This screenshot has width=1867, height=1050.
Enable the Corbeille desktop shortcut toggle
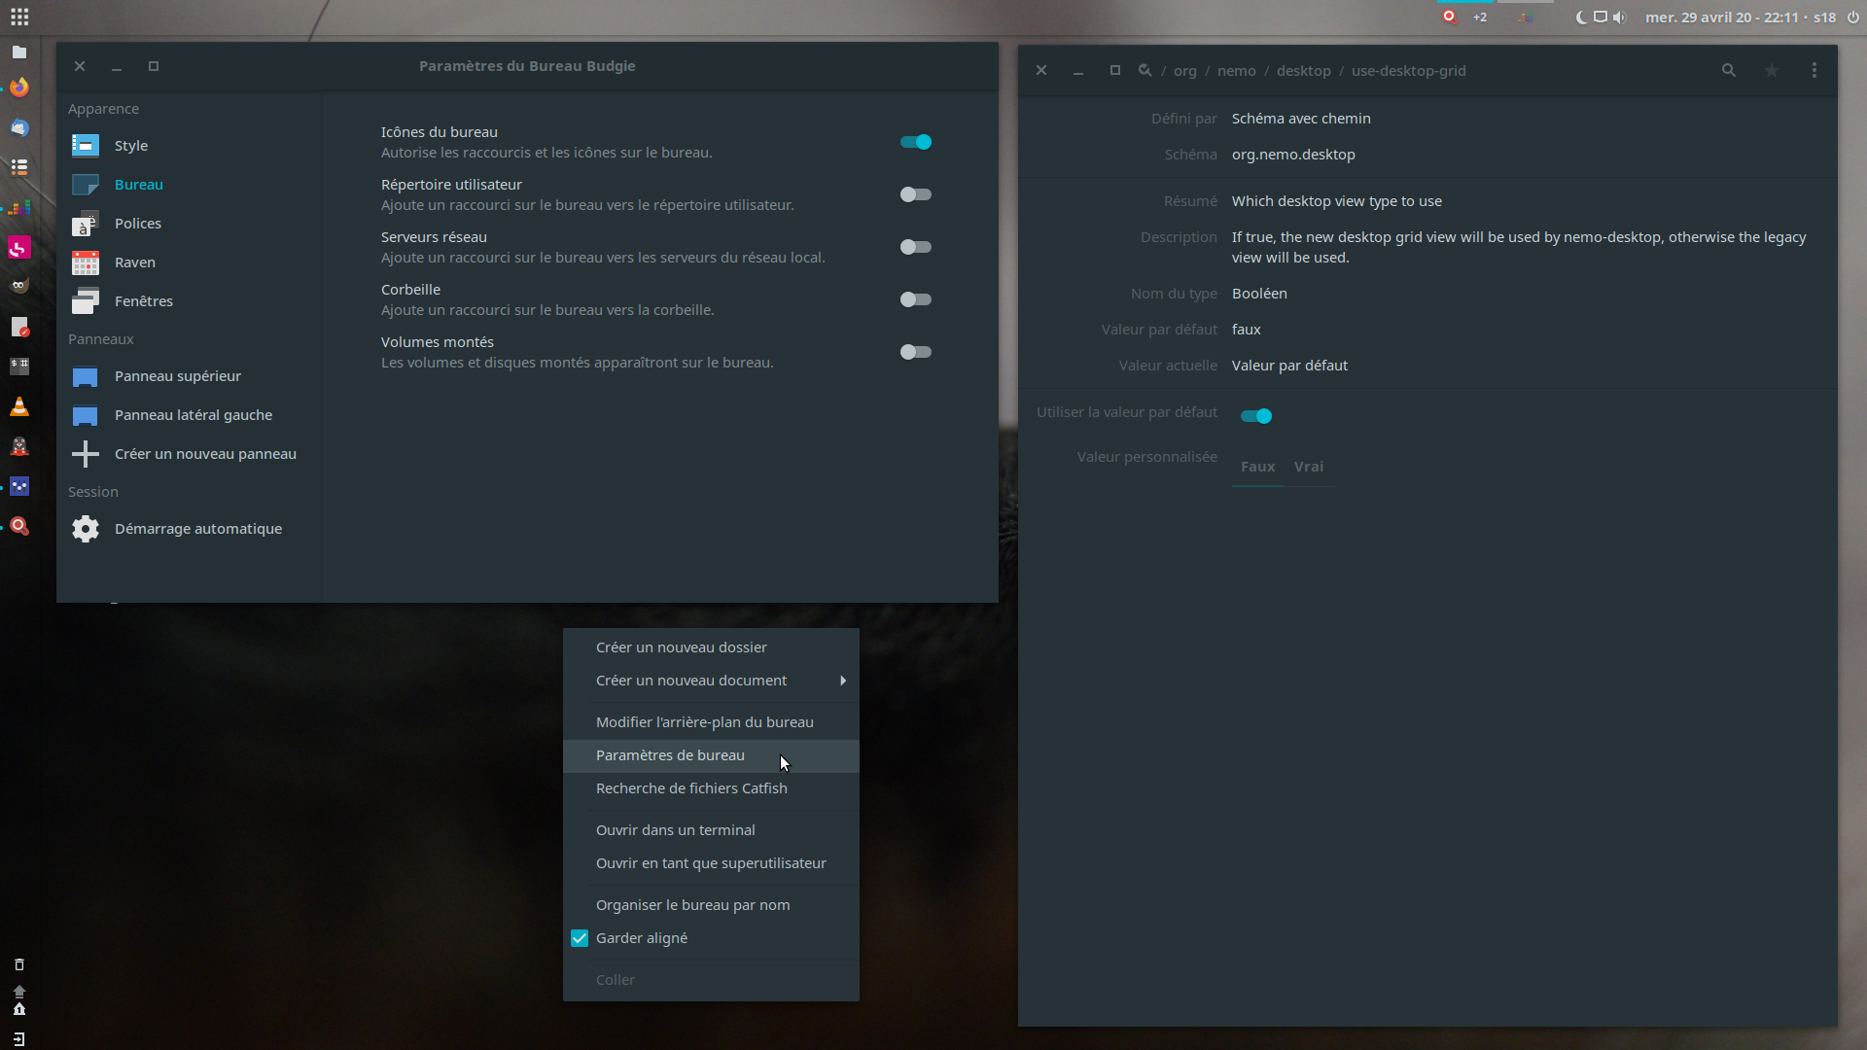(915, 299)
